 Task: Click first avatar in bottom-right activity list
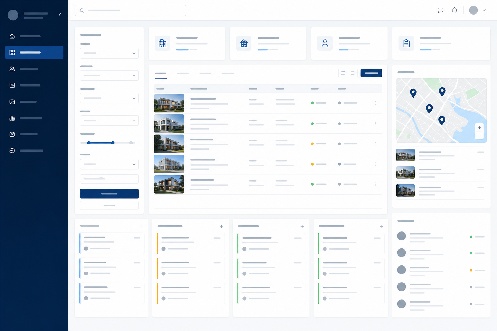tap(402, 236)
